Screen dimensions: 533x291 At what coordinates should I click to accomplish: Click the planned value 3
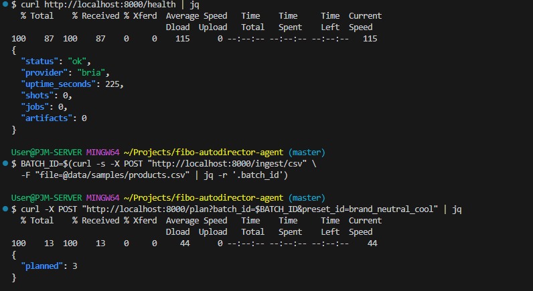(x=75, y=266)
